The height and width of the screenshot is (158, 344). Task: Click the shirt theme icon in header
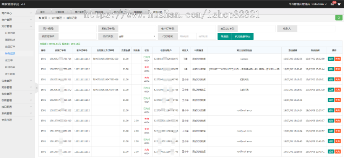(339, 4)
